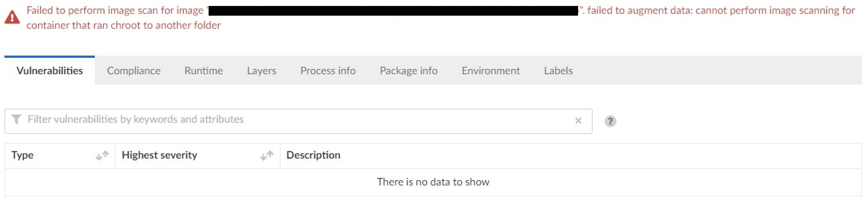Click the Highest severity column header label

click(x=159, y=155)
